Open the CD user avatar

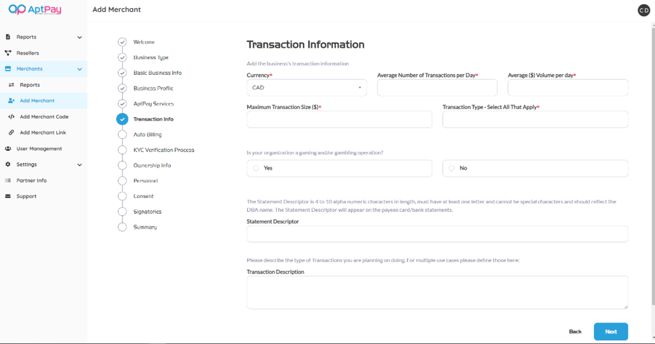(644, 10)
